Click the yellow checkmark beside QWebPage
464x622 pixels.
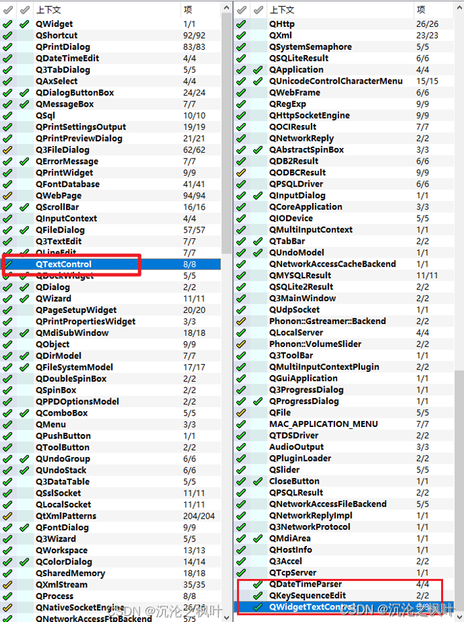(7, 196)
